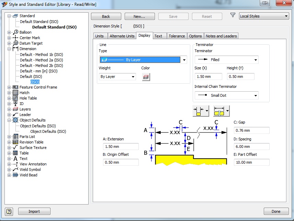Image resolution: width=294 pixels, height=221 pixels.
Task: Click the terminator Height (Y) field
Action: 241,77
